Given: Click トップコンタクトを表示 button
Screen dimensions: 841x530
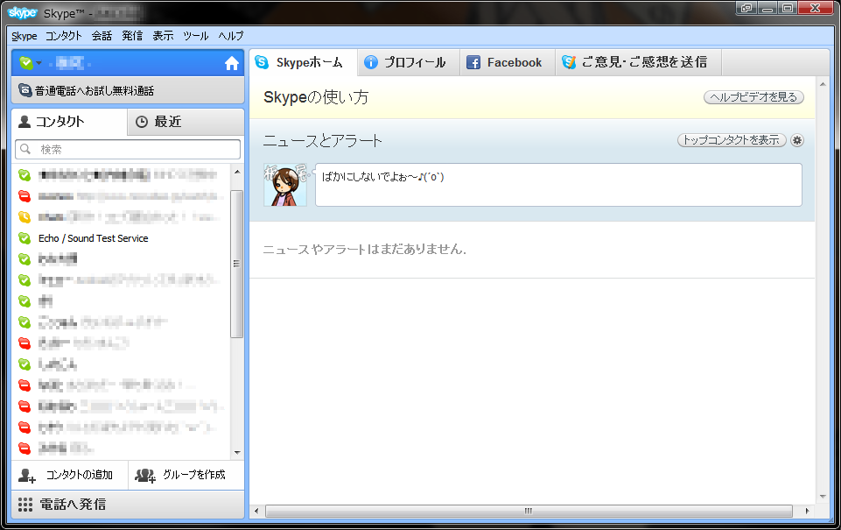Looking at the screenshot, I should tap(732, 140).
